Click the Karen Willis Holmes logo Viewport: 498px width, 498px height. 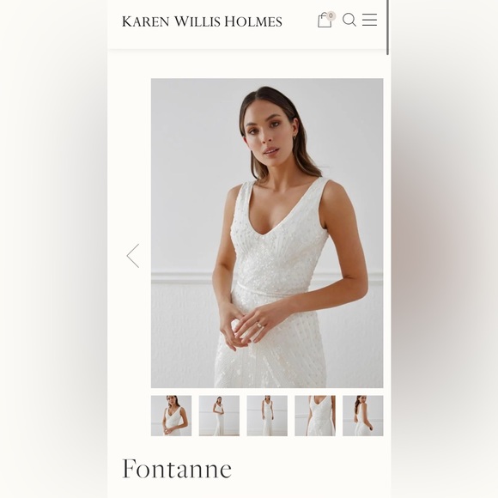coord(202,21)
